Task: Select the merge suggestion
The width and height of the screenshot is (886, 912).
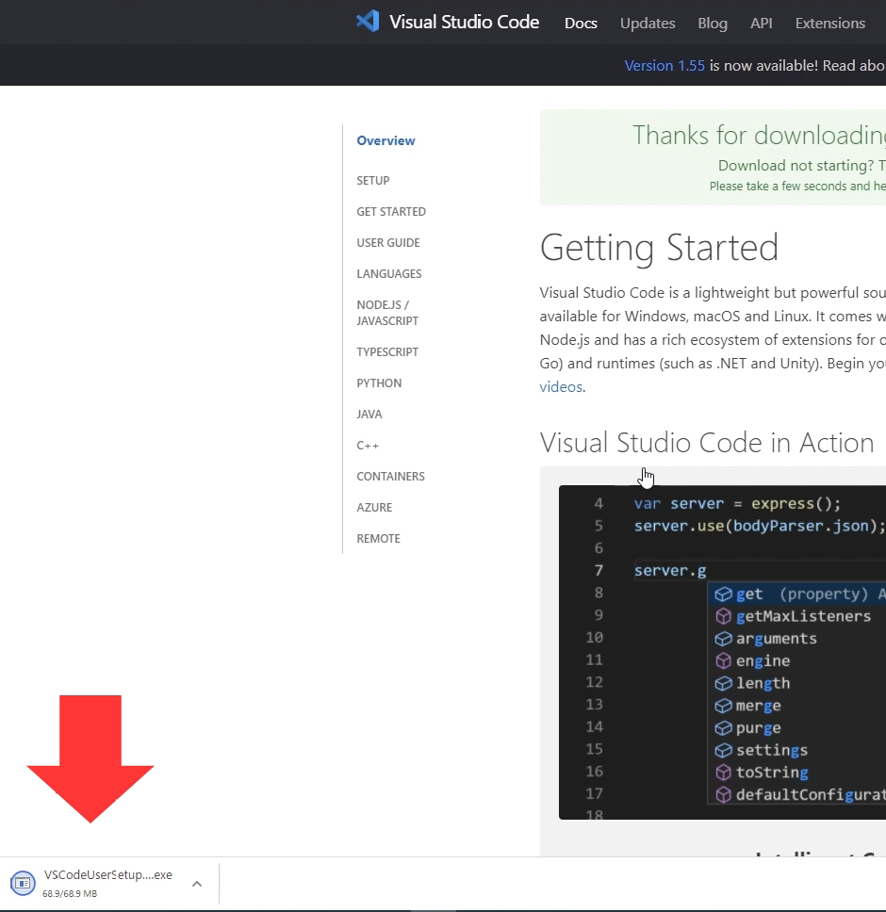Action: click(797, 706)
